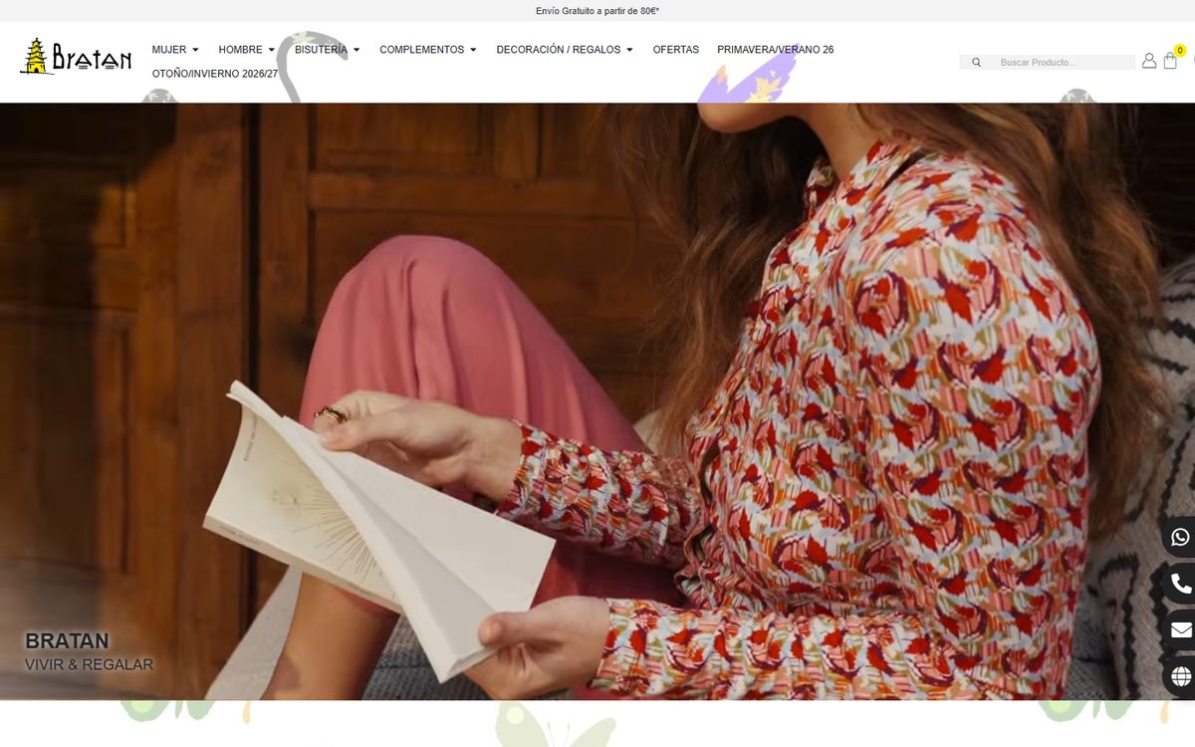This screenshot has height=747, width=1195.
Task: Open the shopping bag cart icon
Action: [x=1170, y=61]
